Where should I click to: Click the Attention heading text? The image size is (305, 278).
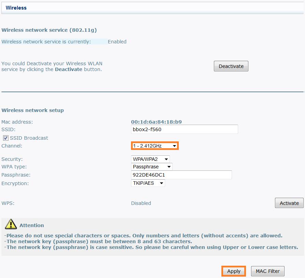[32, 225]
